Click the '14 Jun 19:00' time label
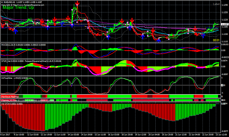Viewport: 229px width, 137px height. (87, 134)
